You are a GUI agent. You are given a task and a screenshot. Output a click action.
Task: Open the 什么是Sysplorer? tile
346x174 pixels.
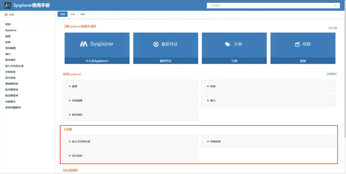tap(97, 48)
